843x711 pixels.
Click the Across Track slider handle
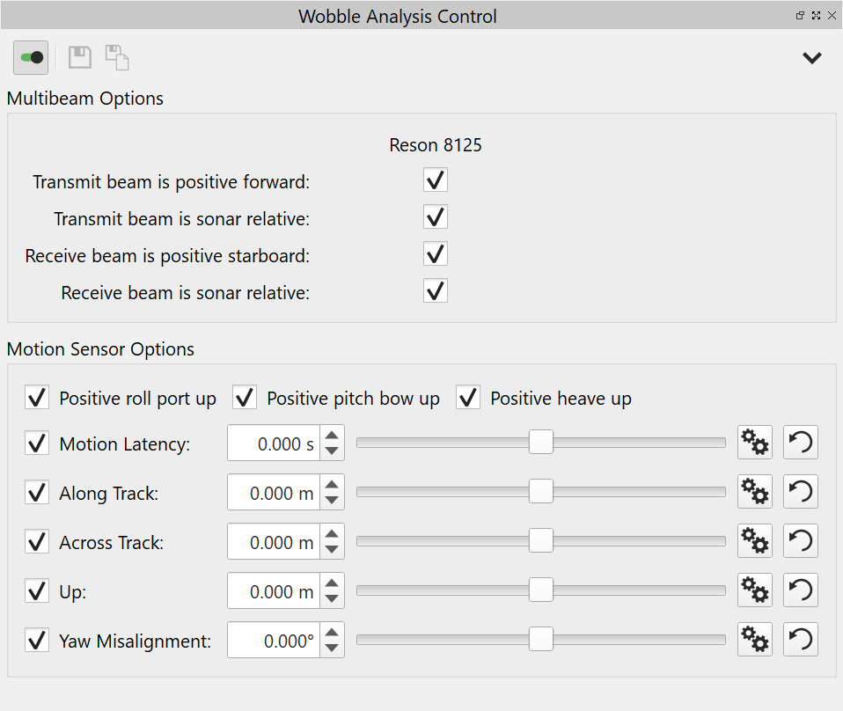540,541
